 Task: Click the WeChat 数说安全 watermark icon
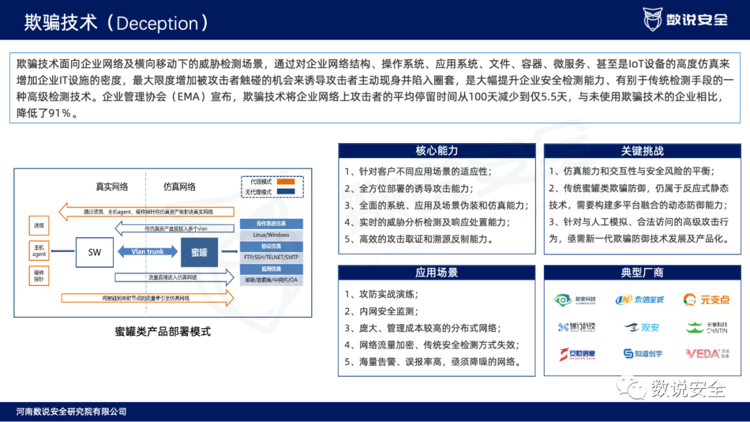click(631, 387)
